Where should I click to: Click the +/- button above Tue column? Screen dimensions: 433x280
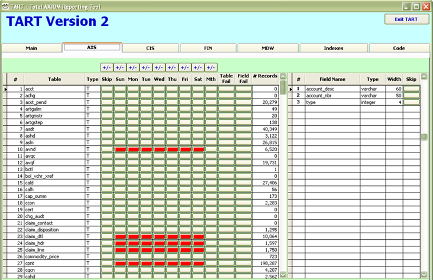tap(146, 67)
